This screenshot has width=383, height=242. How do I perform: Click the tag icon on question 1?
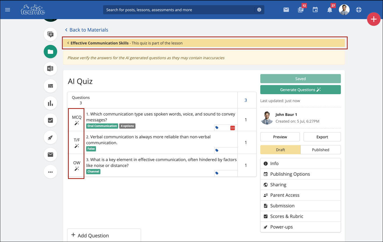pos(217,128)
